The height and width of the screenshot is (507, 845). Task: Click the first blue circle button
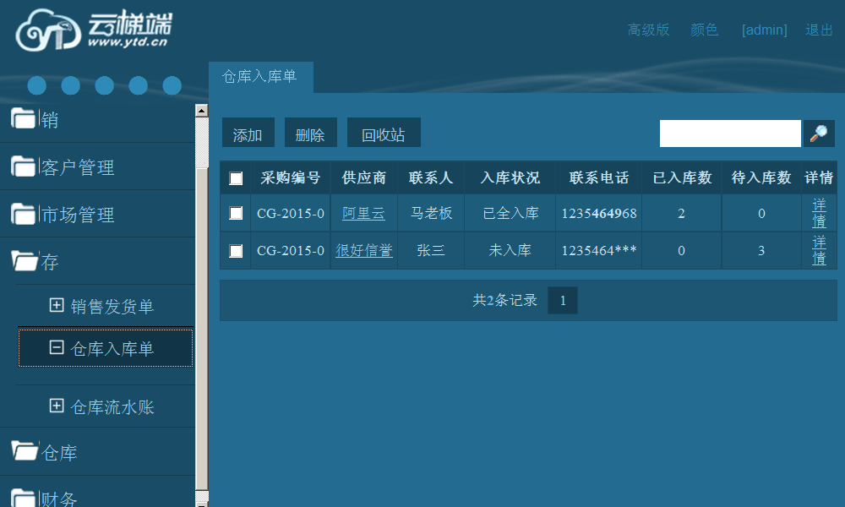36,85
